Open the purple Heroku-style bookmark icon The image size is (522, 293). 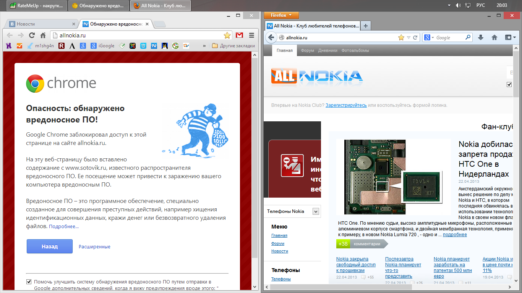tap(9, 46)
